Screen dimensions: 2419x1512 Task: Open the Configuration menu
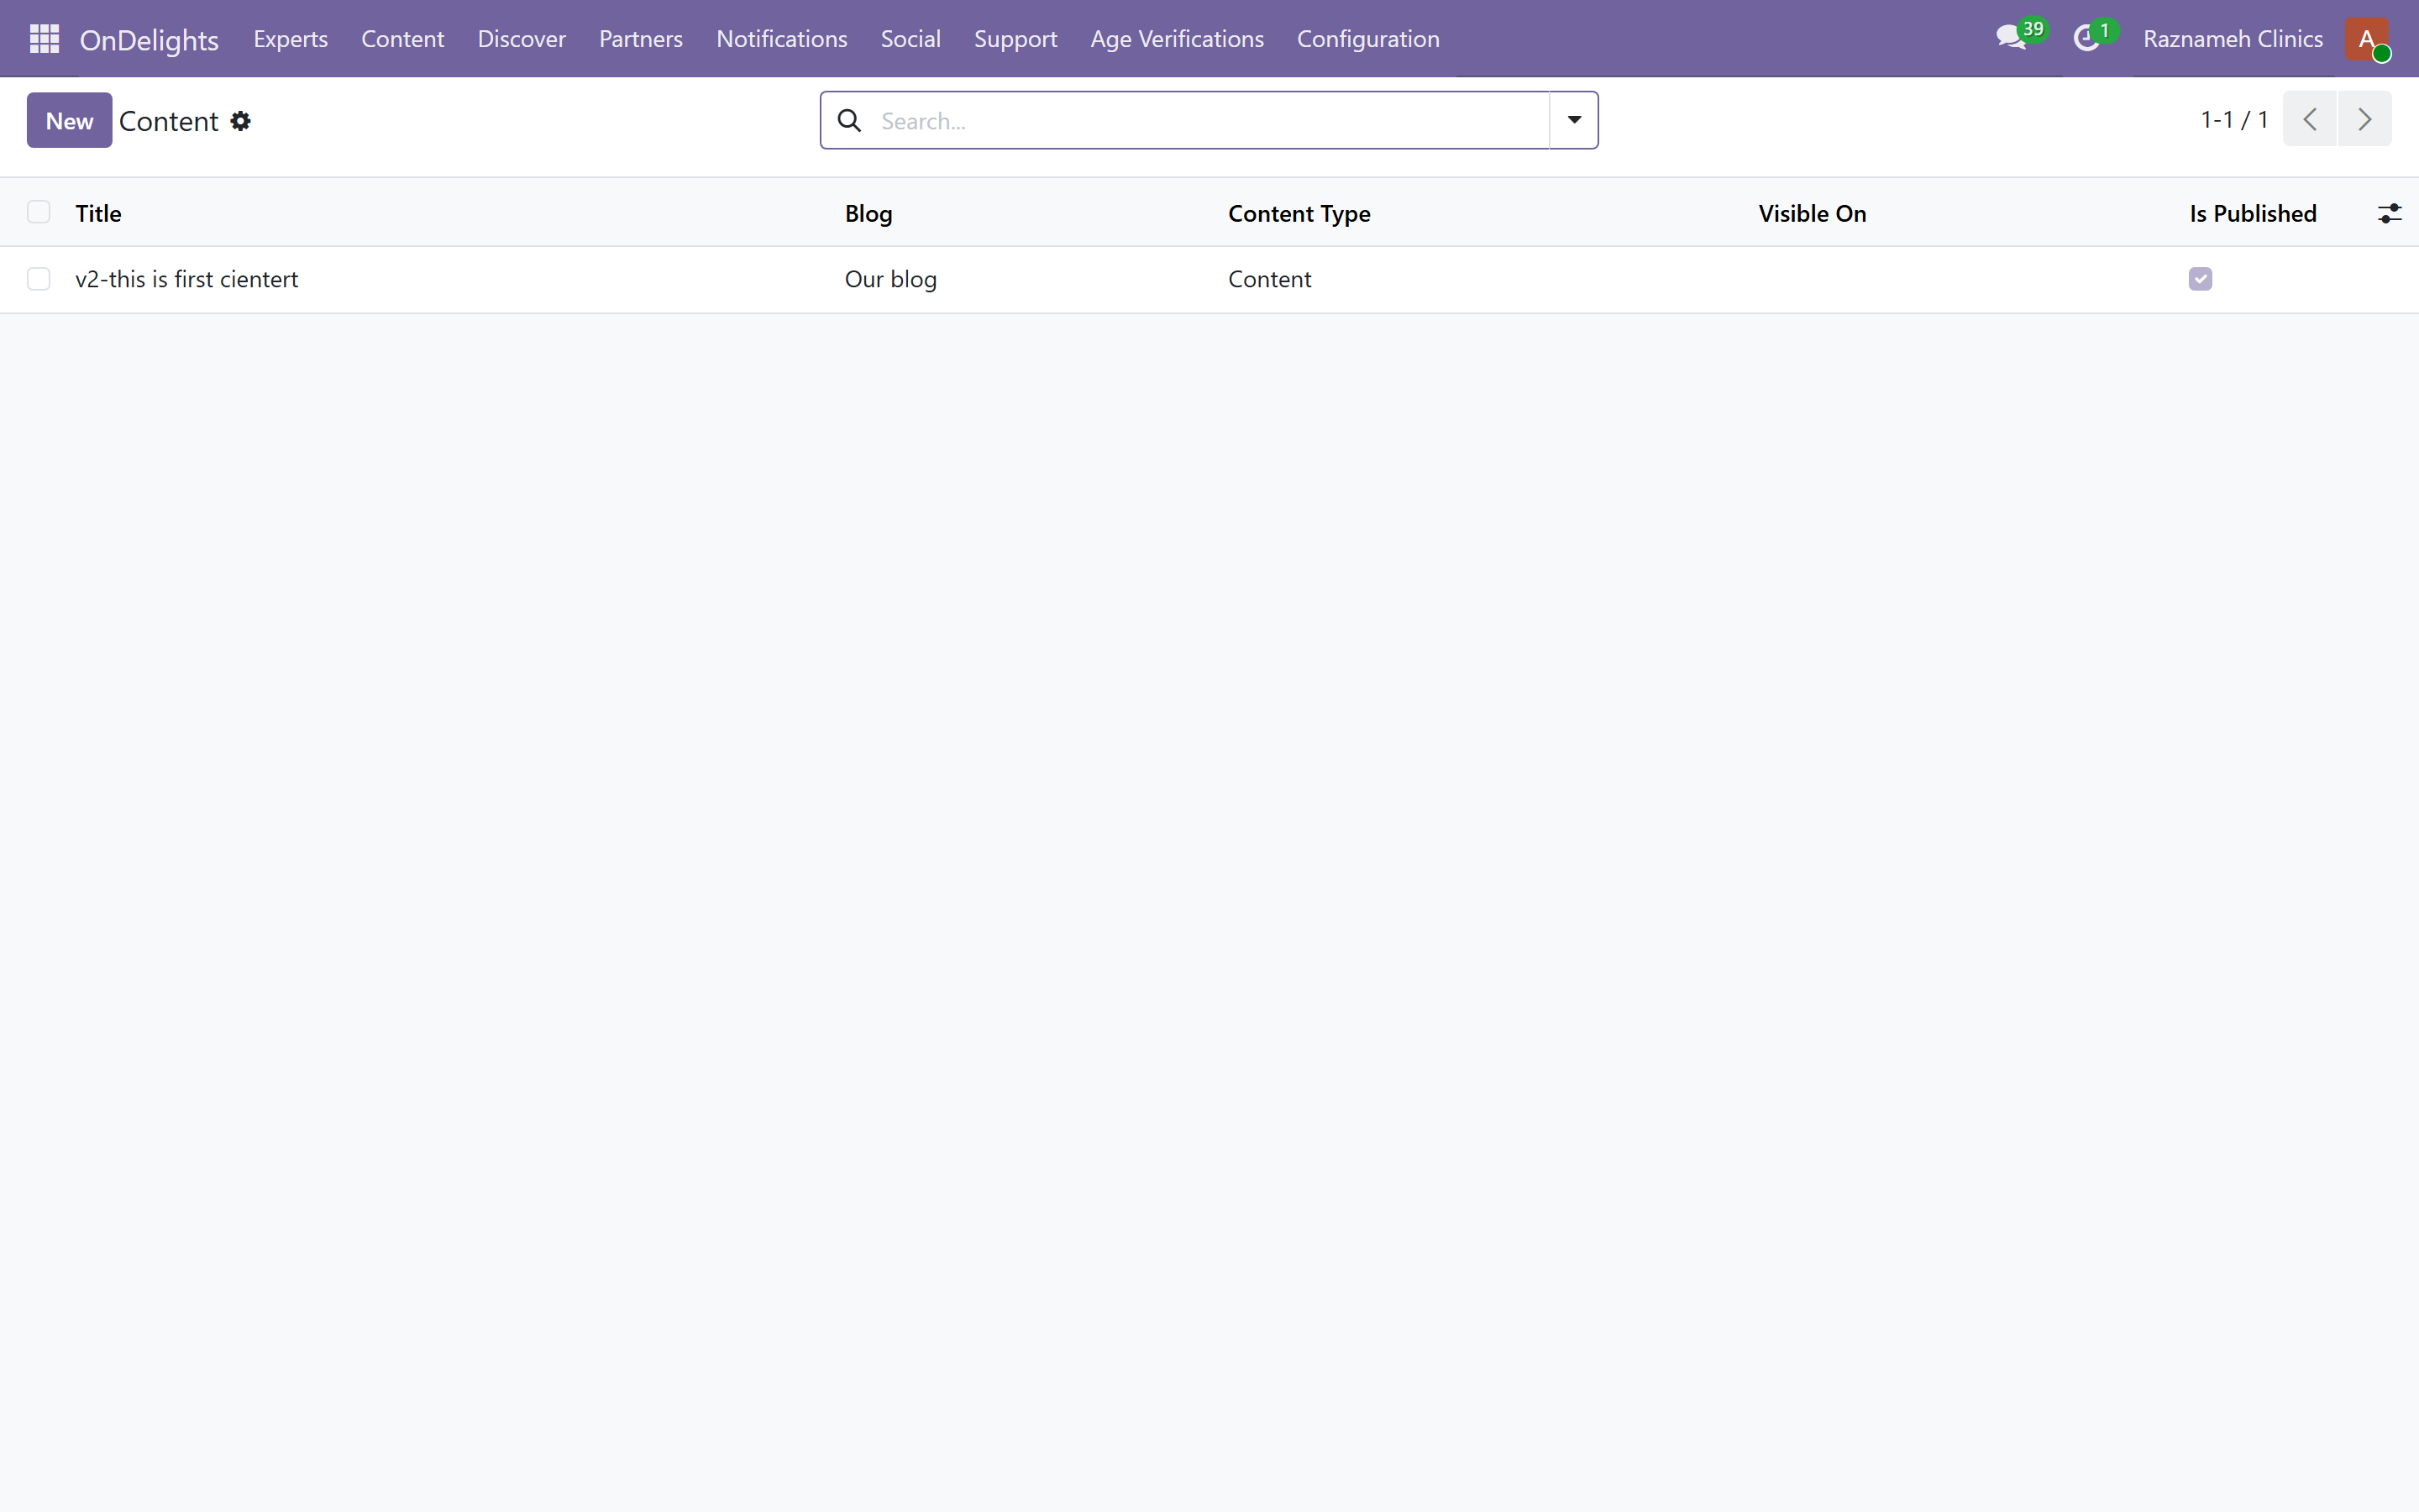[1368, 39]
